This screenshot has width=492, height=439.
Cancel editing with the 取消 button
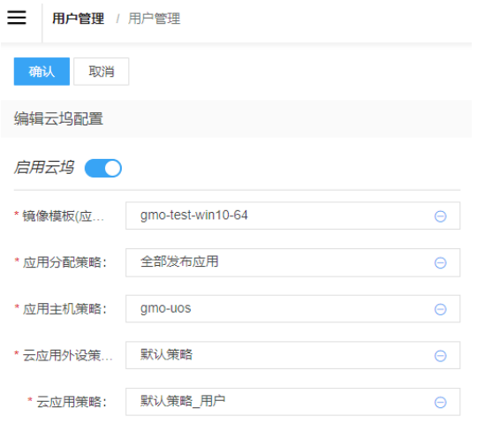pyautogui.click(x=101, y=72)
